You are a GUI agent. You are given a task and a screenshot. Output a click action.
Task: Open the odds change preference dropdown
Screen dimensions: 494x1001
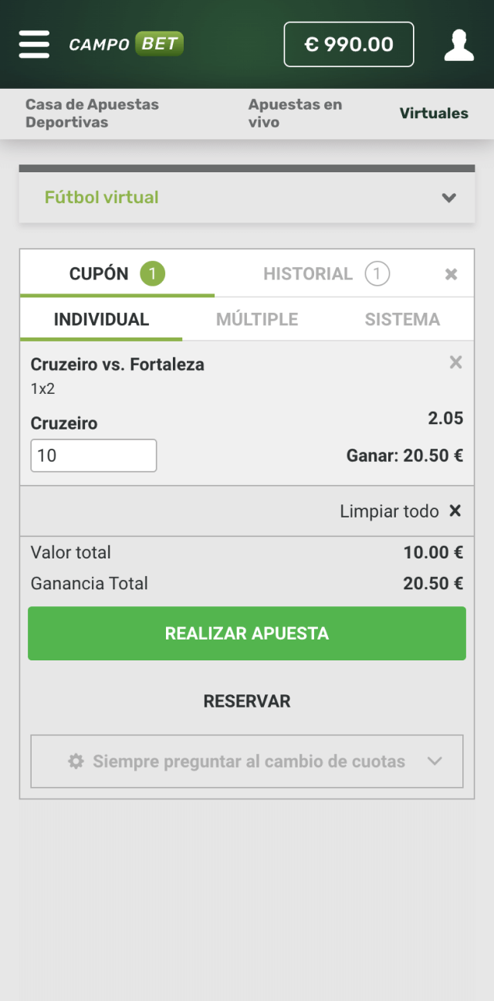[x=435, y=762]
